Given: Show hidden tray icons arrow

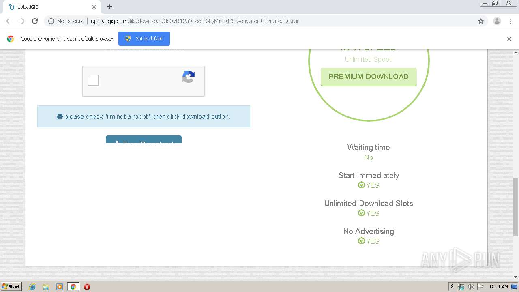Looking at the screenshot, I should pos(452,287).
